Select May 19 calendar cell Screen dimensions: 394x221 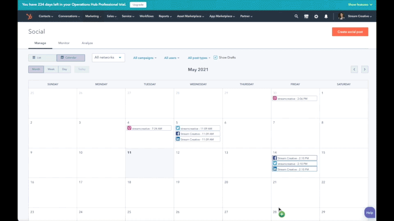click(x=198, y=193)
